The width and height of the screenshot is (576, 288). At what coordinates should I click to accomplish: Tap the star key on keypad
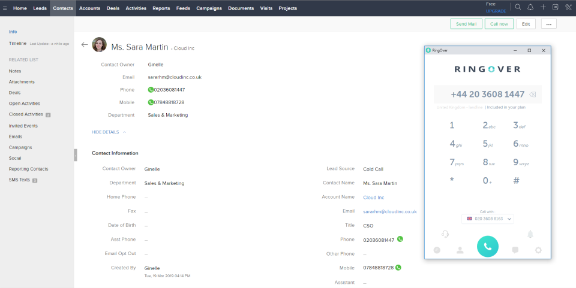[x=452, y=180]
